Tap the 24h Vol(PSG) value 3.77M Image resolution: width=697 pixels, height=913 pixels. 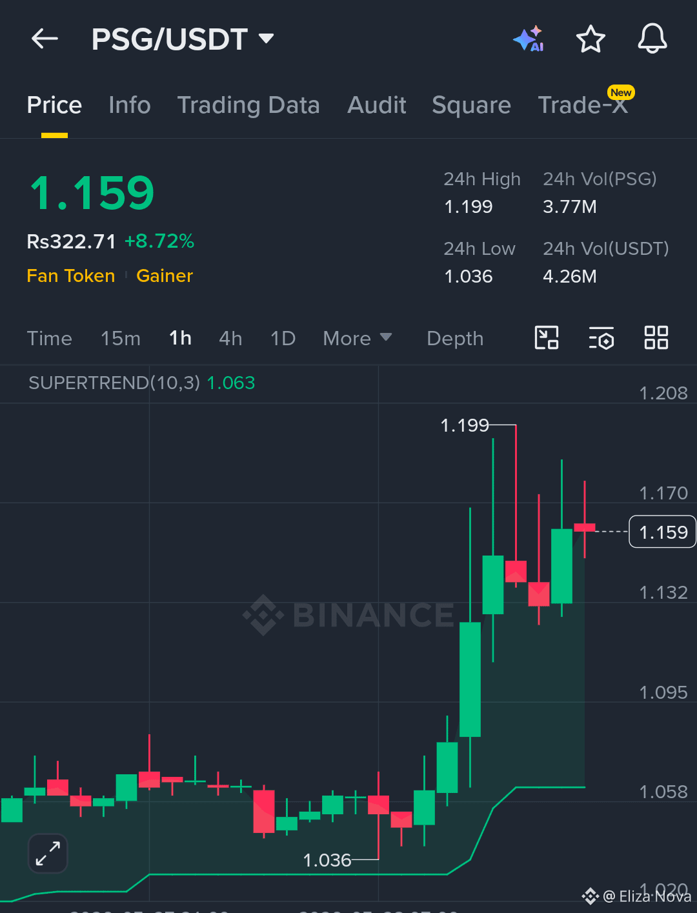570,207
